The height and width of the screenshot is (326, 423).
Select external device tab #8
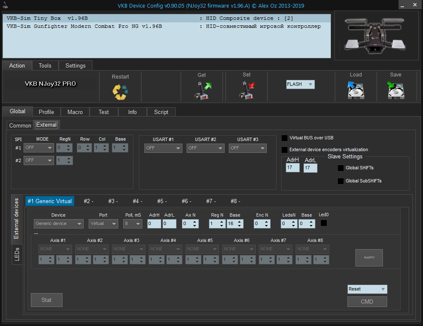tap(236, 201)
